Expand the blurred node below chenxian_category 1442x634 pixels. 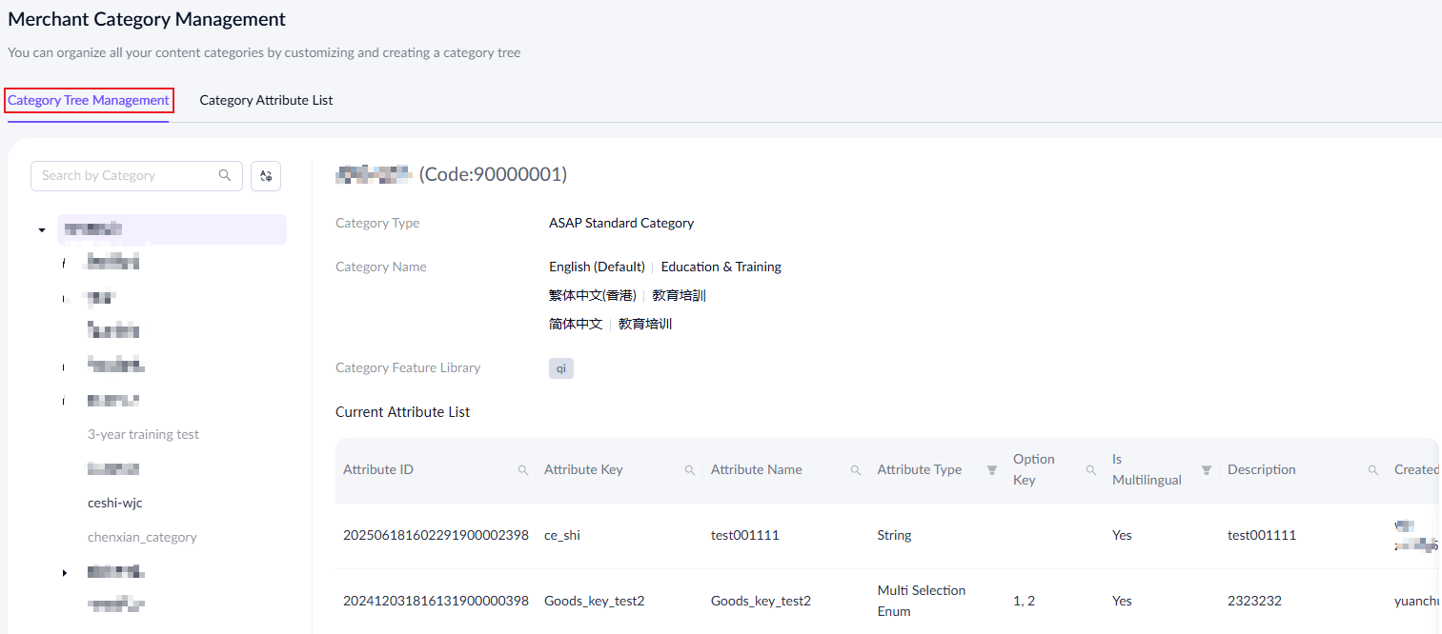coord(65,572)
